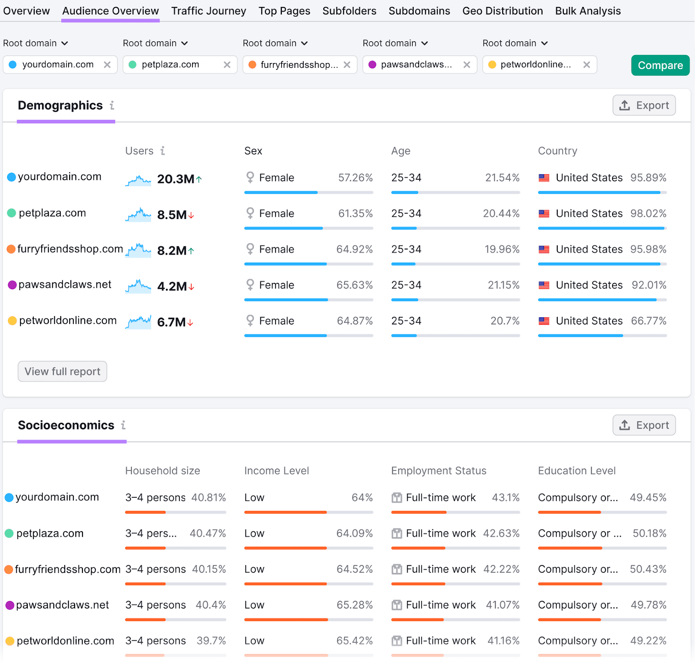Screen dimensions: 695x663
Task: Open the Socioeconomics info tooltip
Action: point(124,425)
